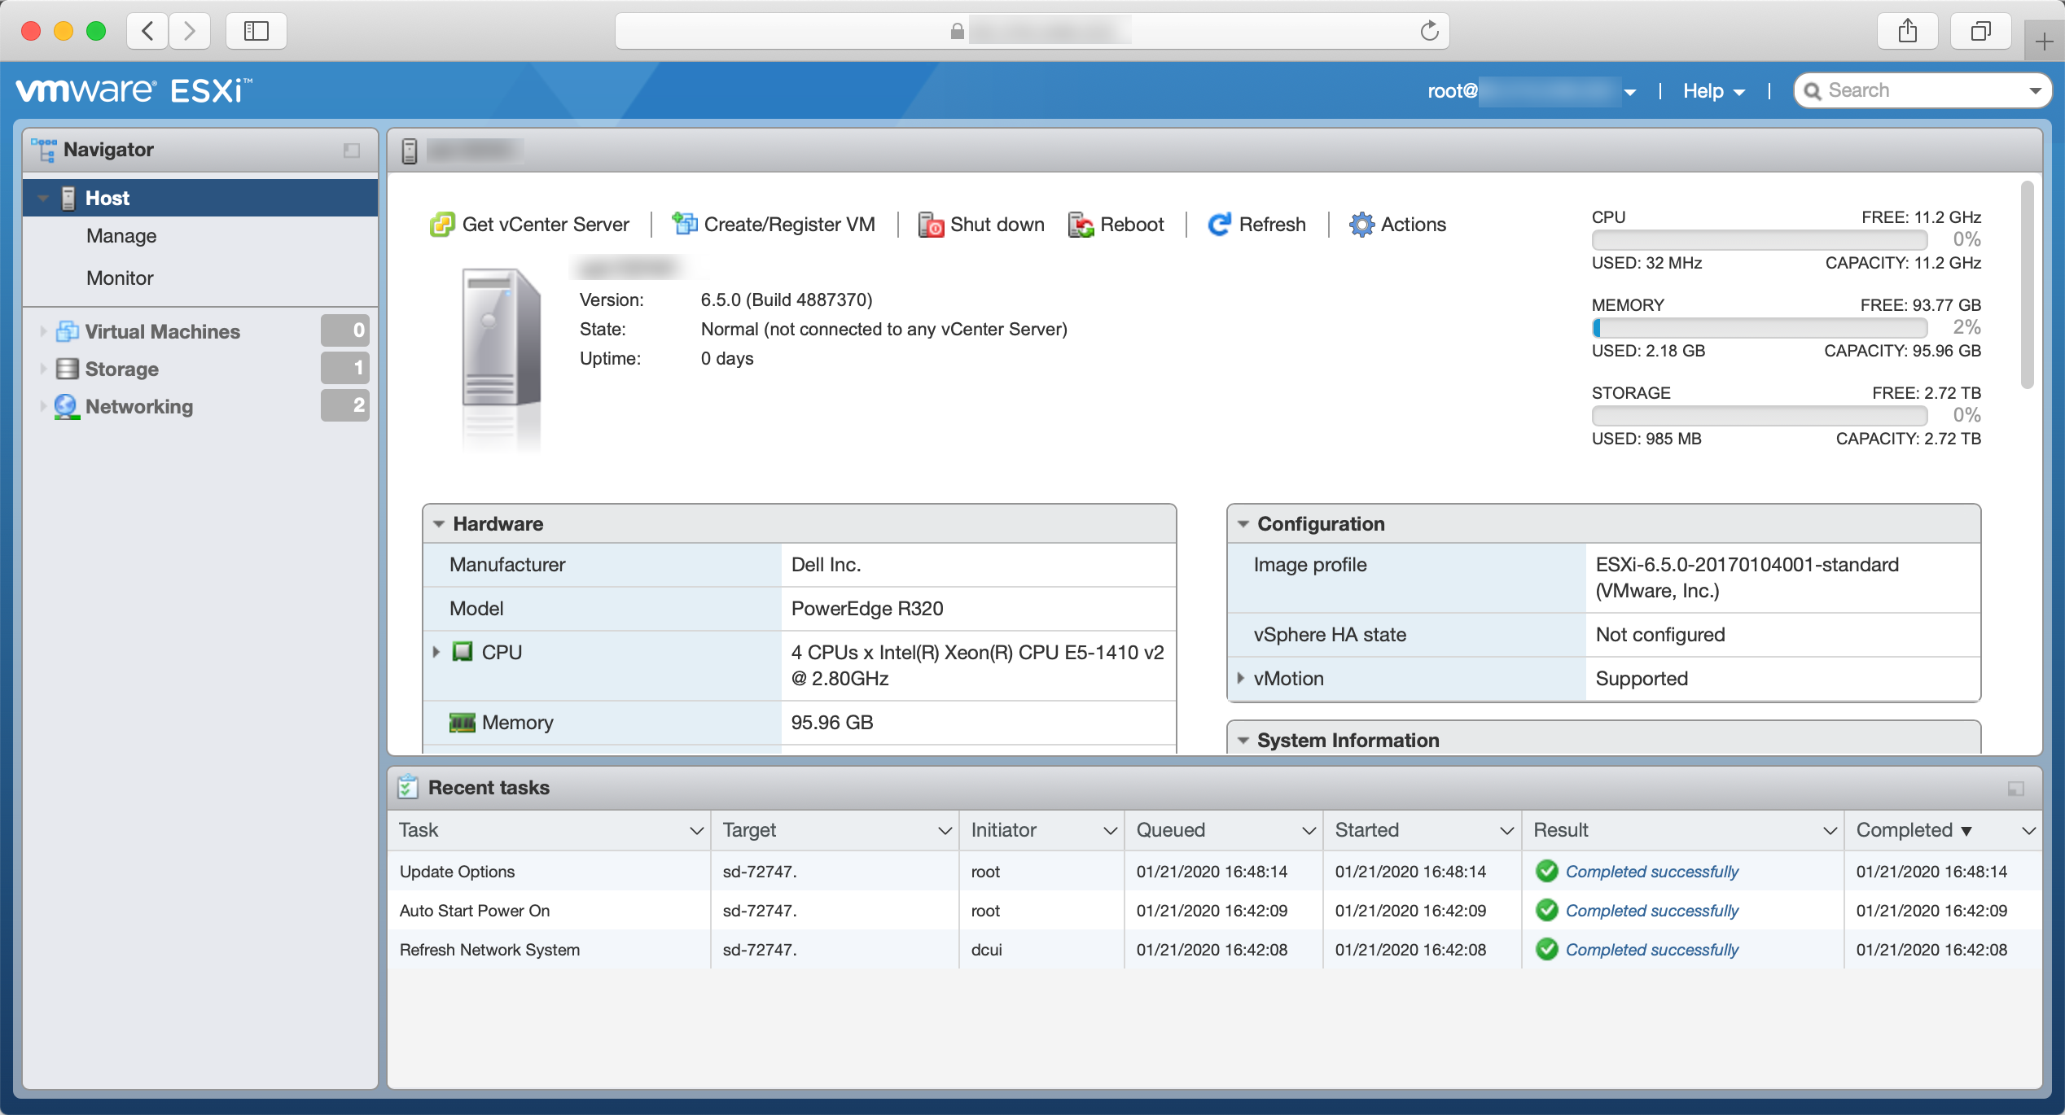Open the Safari share icon
This screenshot has height=1115, width=2065.
(x=1907, y=31)
